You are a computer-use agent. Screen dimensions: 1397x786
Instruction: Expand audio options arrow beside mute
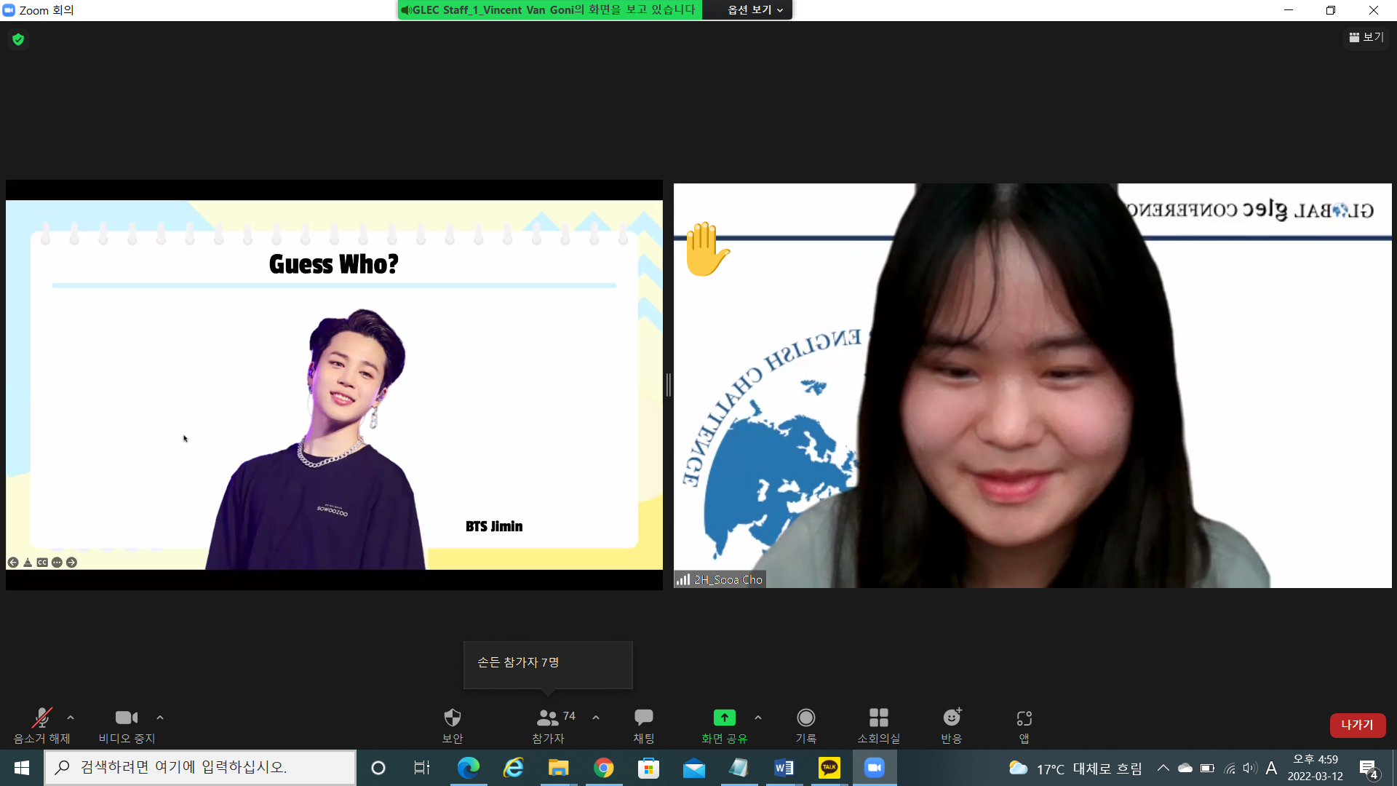point(71,718)
